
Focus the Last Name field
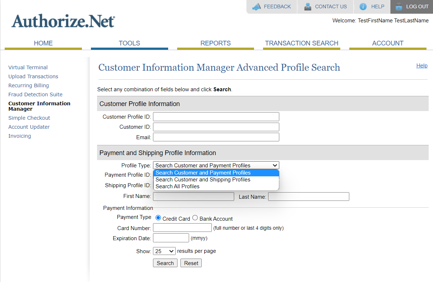tap(309, 197)
